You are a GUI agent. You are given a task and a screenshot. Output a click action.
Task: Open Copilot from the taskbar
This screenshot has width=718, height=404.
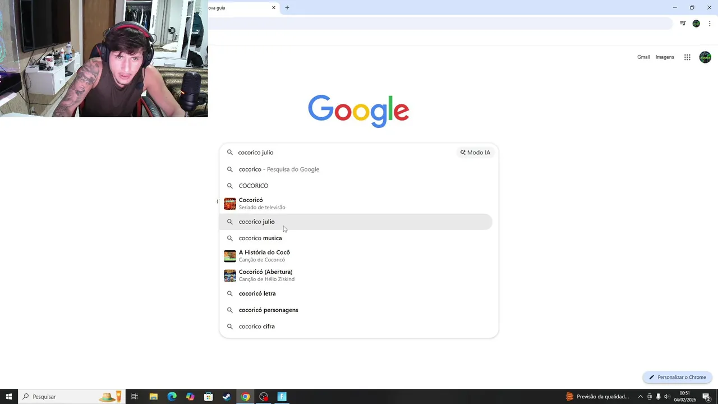pyautogui.click(x=190, y=397)
